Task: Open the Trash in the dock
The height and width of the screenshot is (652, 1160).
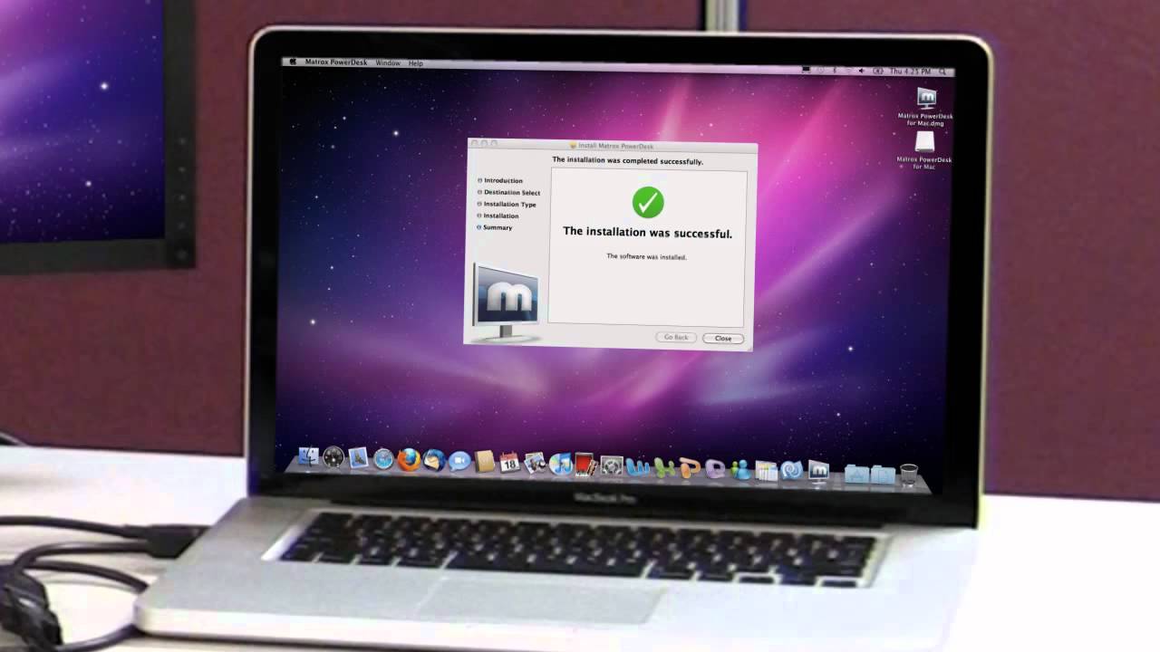Action: [909, 474]
